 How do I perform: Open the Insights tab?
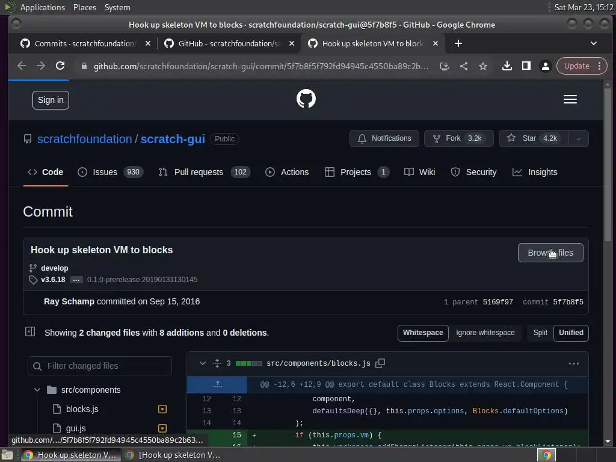pos(535,172)
